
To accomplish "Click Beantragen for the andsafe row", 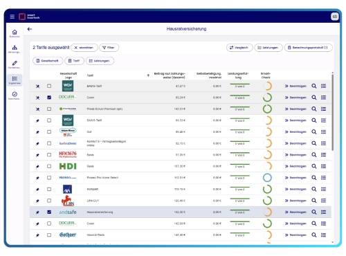I will tap(295, 212).
